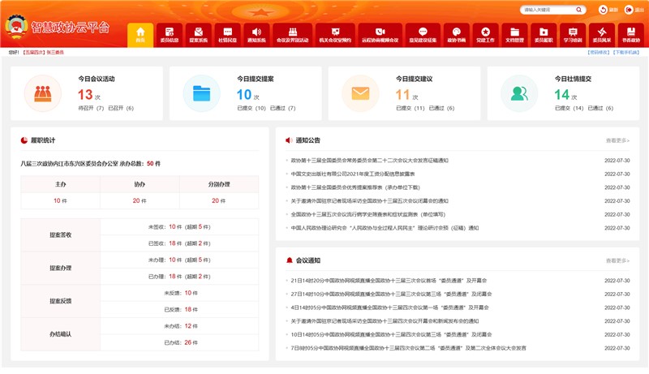Click 查看更多 in the 会议通知 panel
The height and width of the screenshot is (374, 649).
tap(617, 260)
